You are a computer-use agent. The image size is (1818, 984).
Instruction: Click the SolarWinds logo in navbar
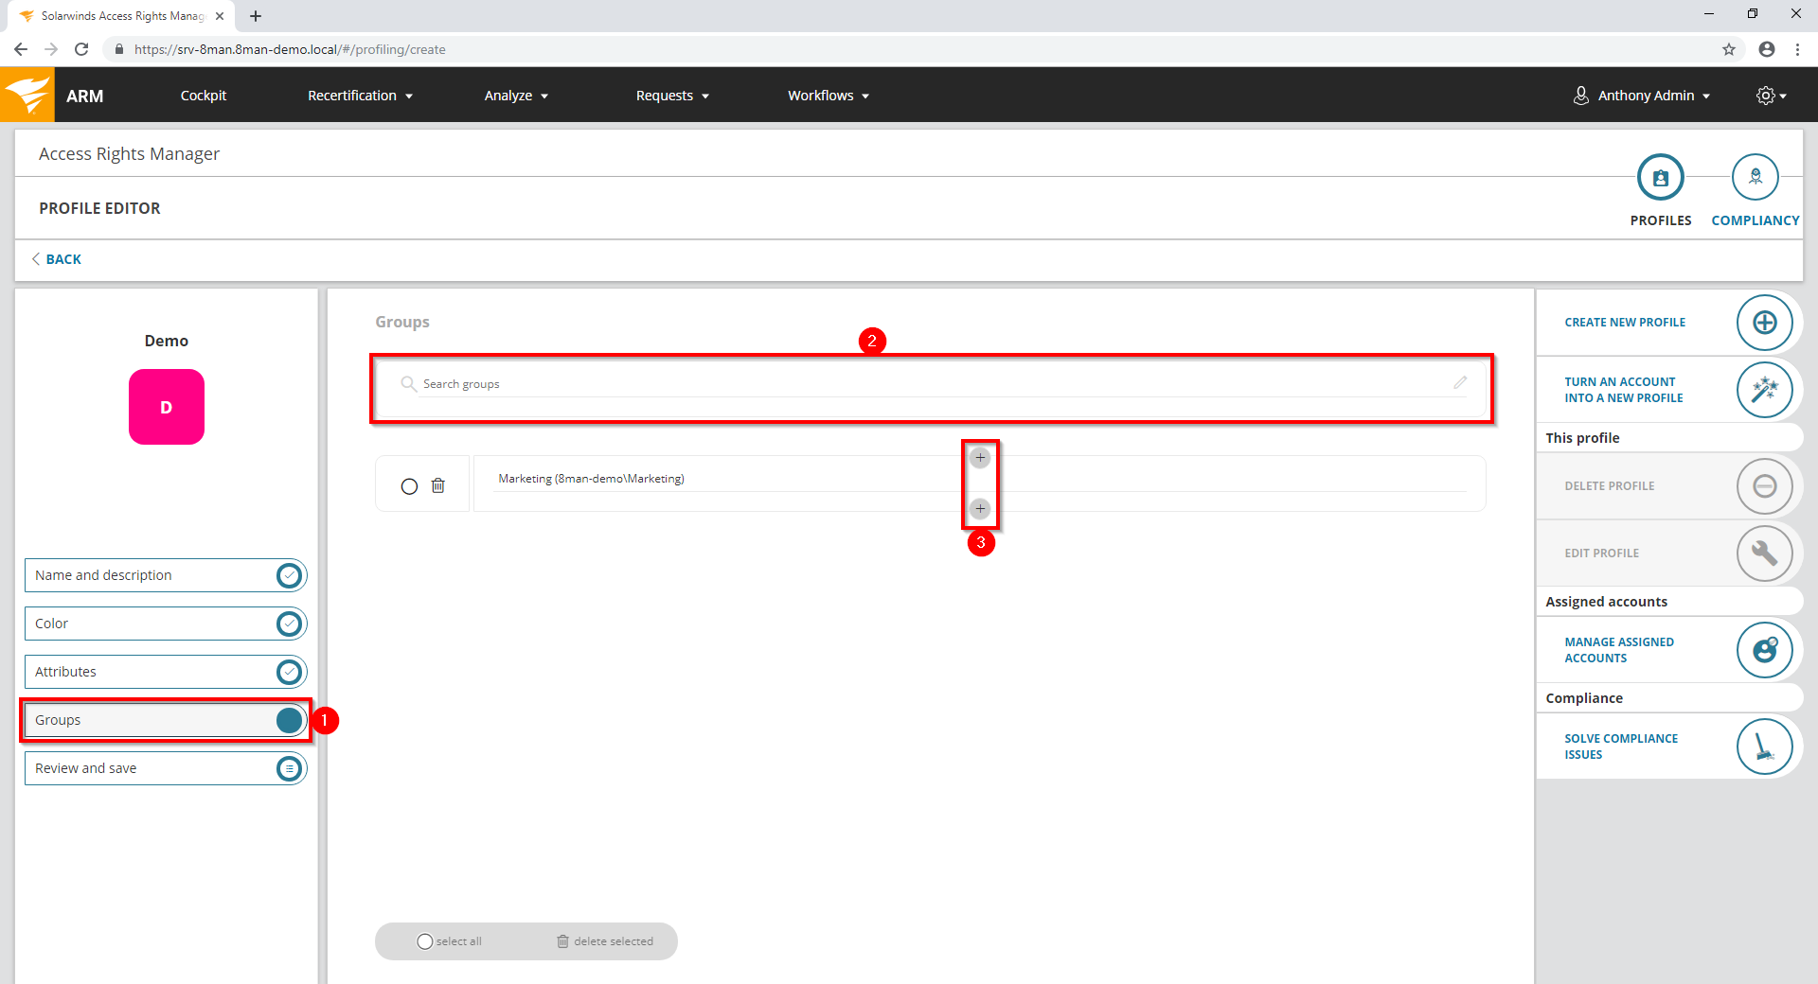27,96
